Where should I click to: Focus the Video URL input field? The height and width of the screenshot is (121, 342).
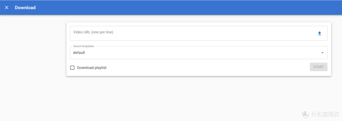click(x=199, y=33)
